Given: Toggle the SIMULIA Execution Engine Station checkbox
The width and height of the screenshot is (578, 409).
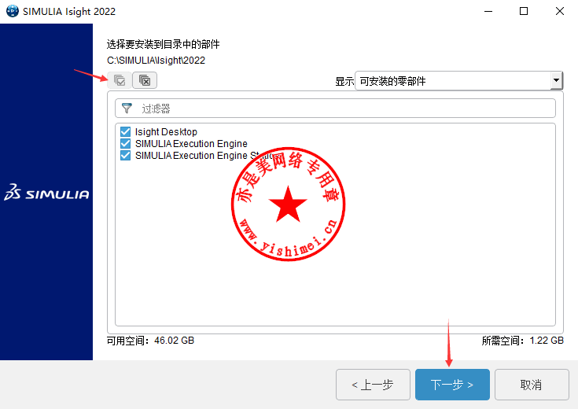Looking at the screenshot, I should pos(125,155).
